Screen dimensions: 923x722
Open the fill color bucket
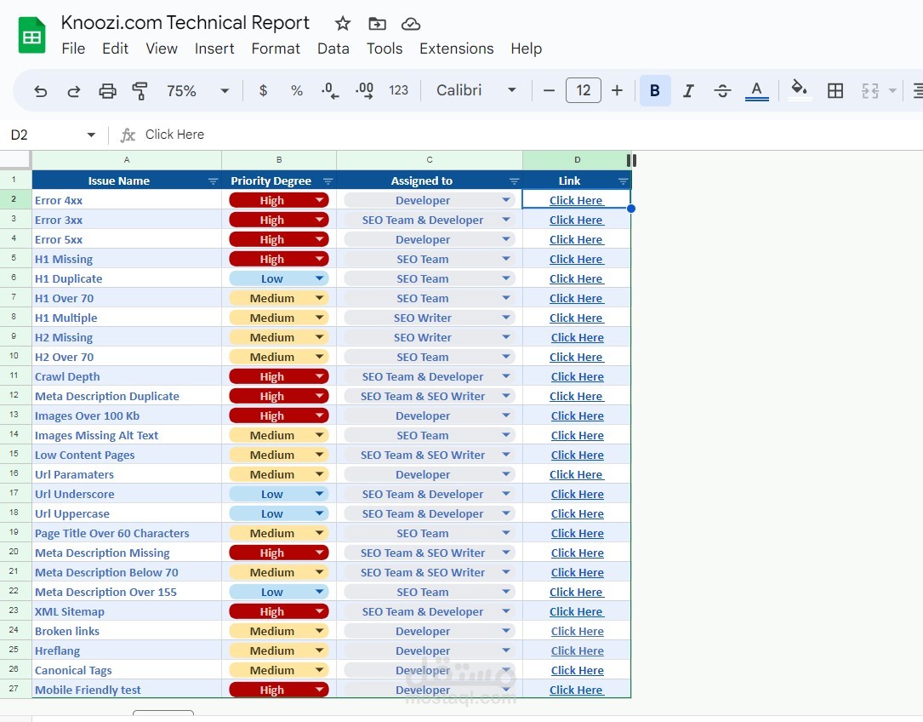[799, 89]
